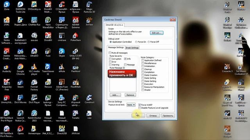Image resolution: width=250 pixels, height=140 pixels.
Task: Click the CCleaner64 desktop shortcut
Action: coord(62,7)
